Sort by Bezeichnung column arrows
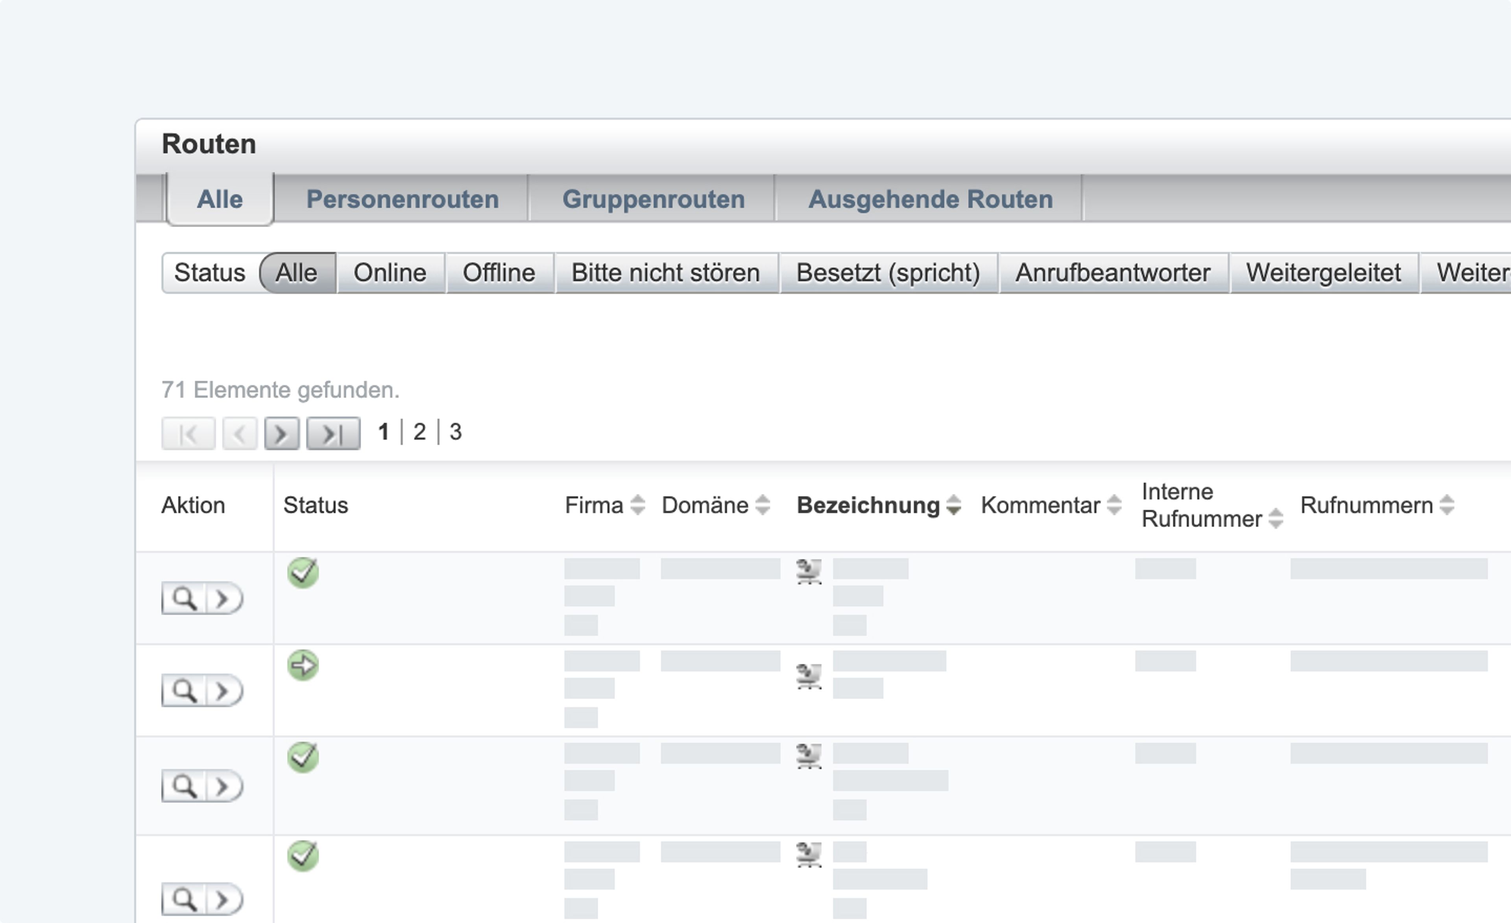 (x=953, y=506)
